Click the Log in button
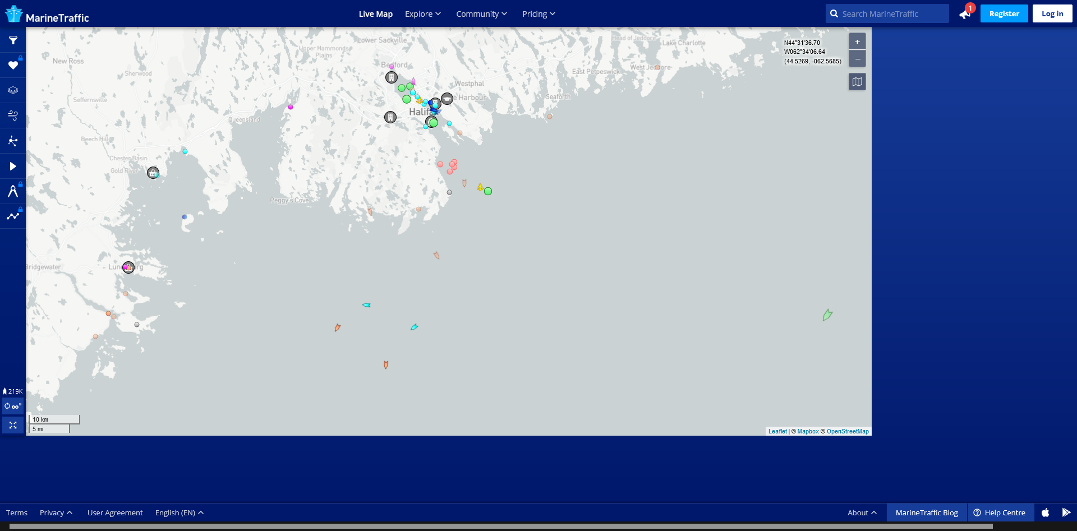The height and width of the screenshot is (531, 1077). point(1052,13)
